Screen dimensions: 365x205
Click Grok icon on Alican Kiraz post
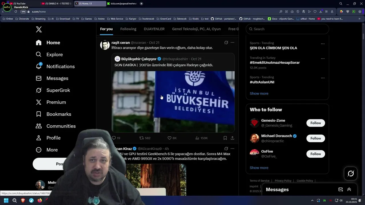[x=226, y=149]
